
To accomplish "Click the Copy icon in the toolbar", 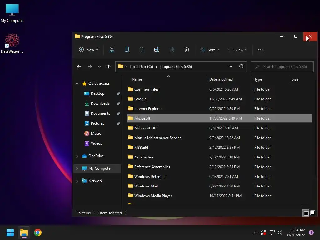I will [127, 50].
